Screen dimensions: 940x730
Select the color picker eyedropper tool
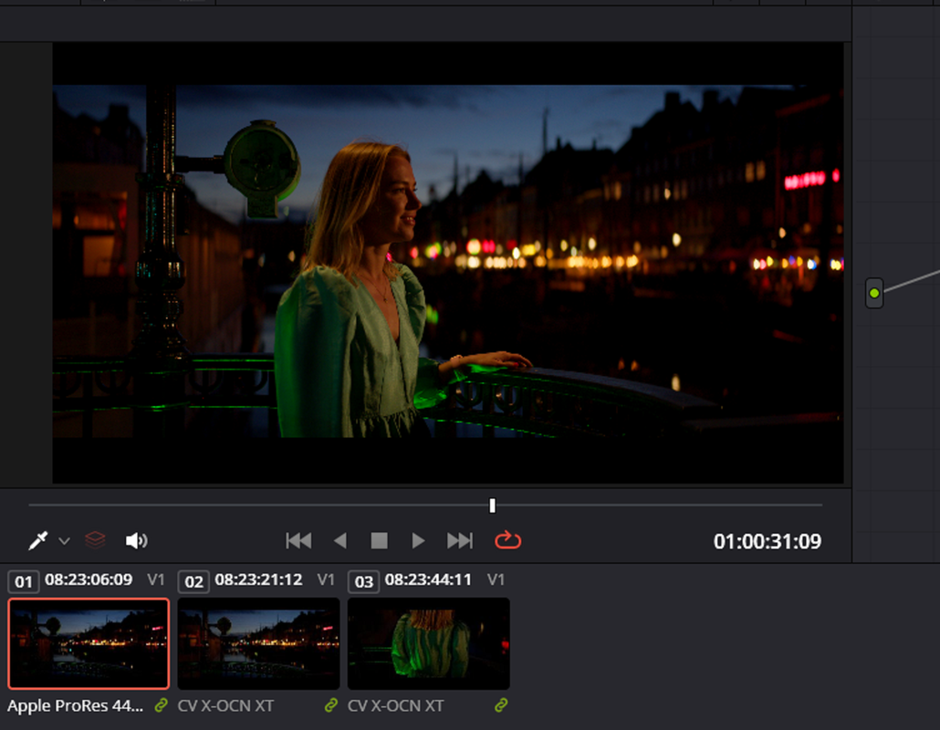[37, 540]
